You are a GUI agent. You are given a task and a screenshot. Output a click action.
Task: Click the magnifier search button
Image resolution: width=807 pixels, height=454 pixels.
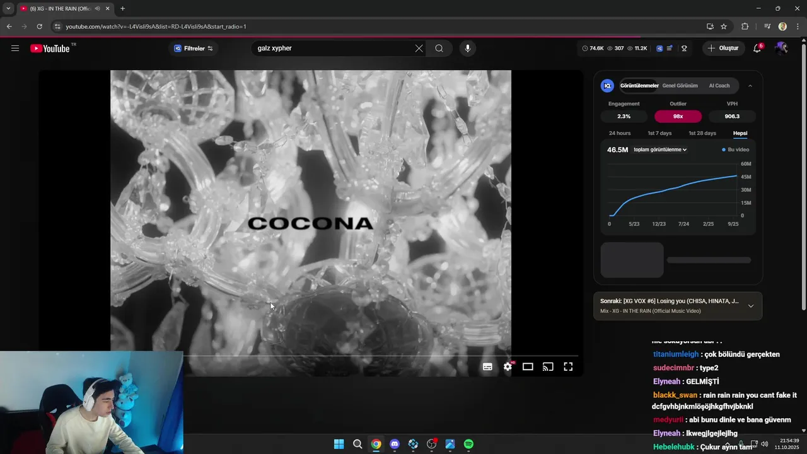(439, 48)
